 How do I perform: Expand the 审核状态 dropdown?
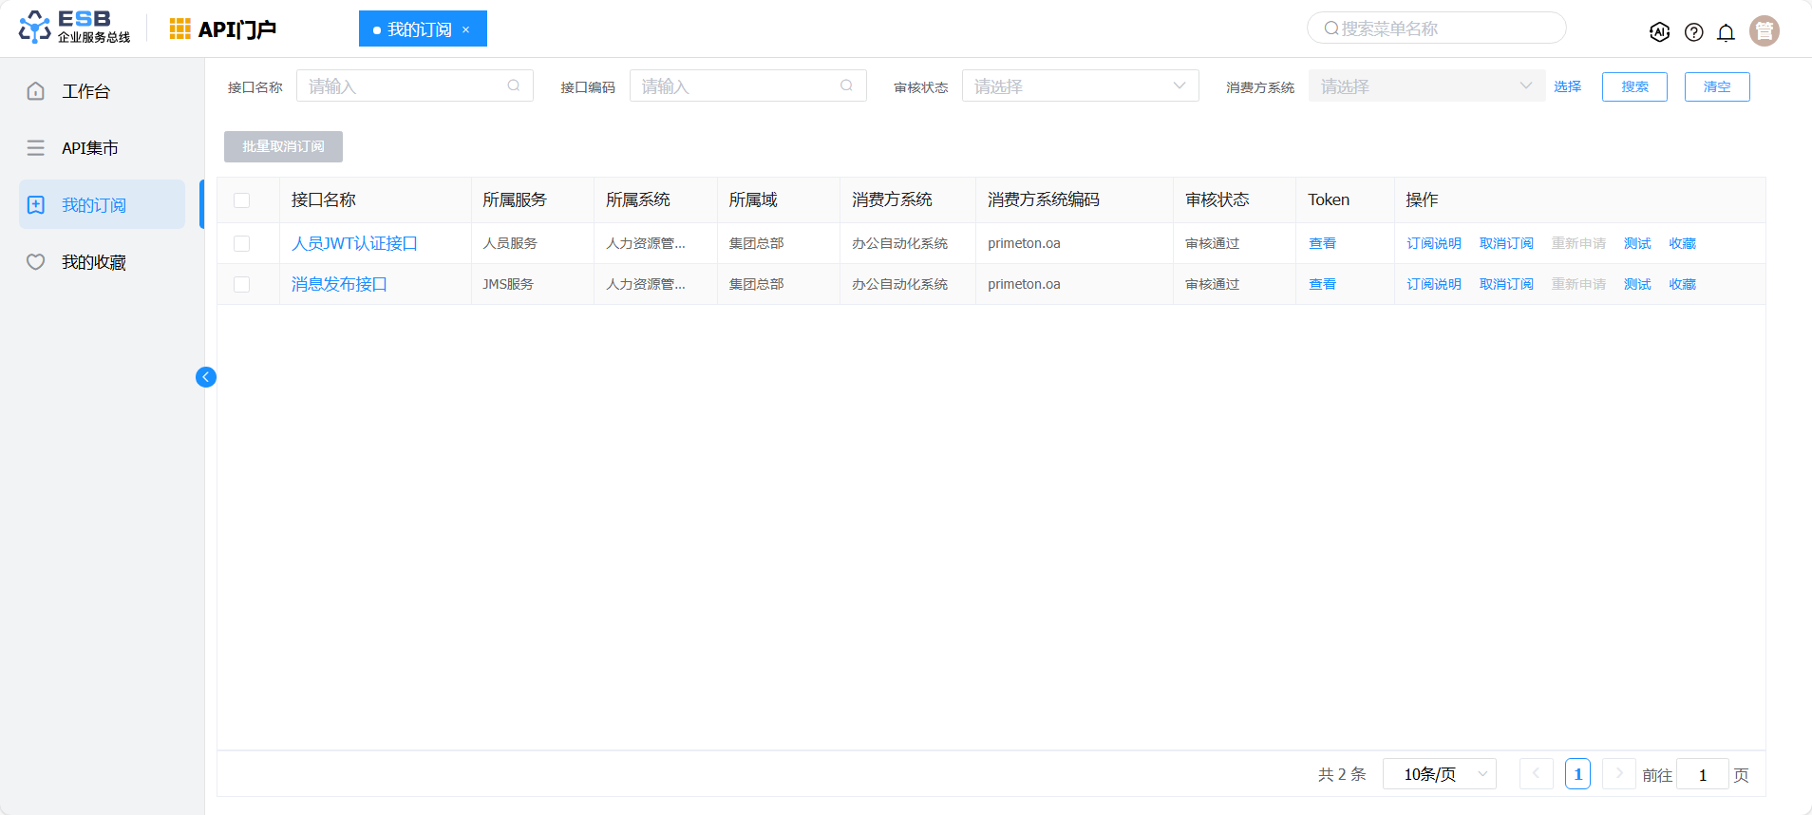(x=1080, y=86)
